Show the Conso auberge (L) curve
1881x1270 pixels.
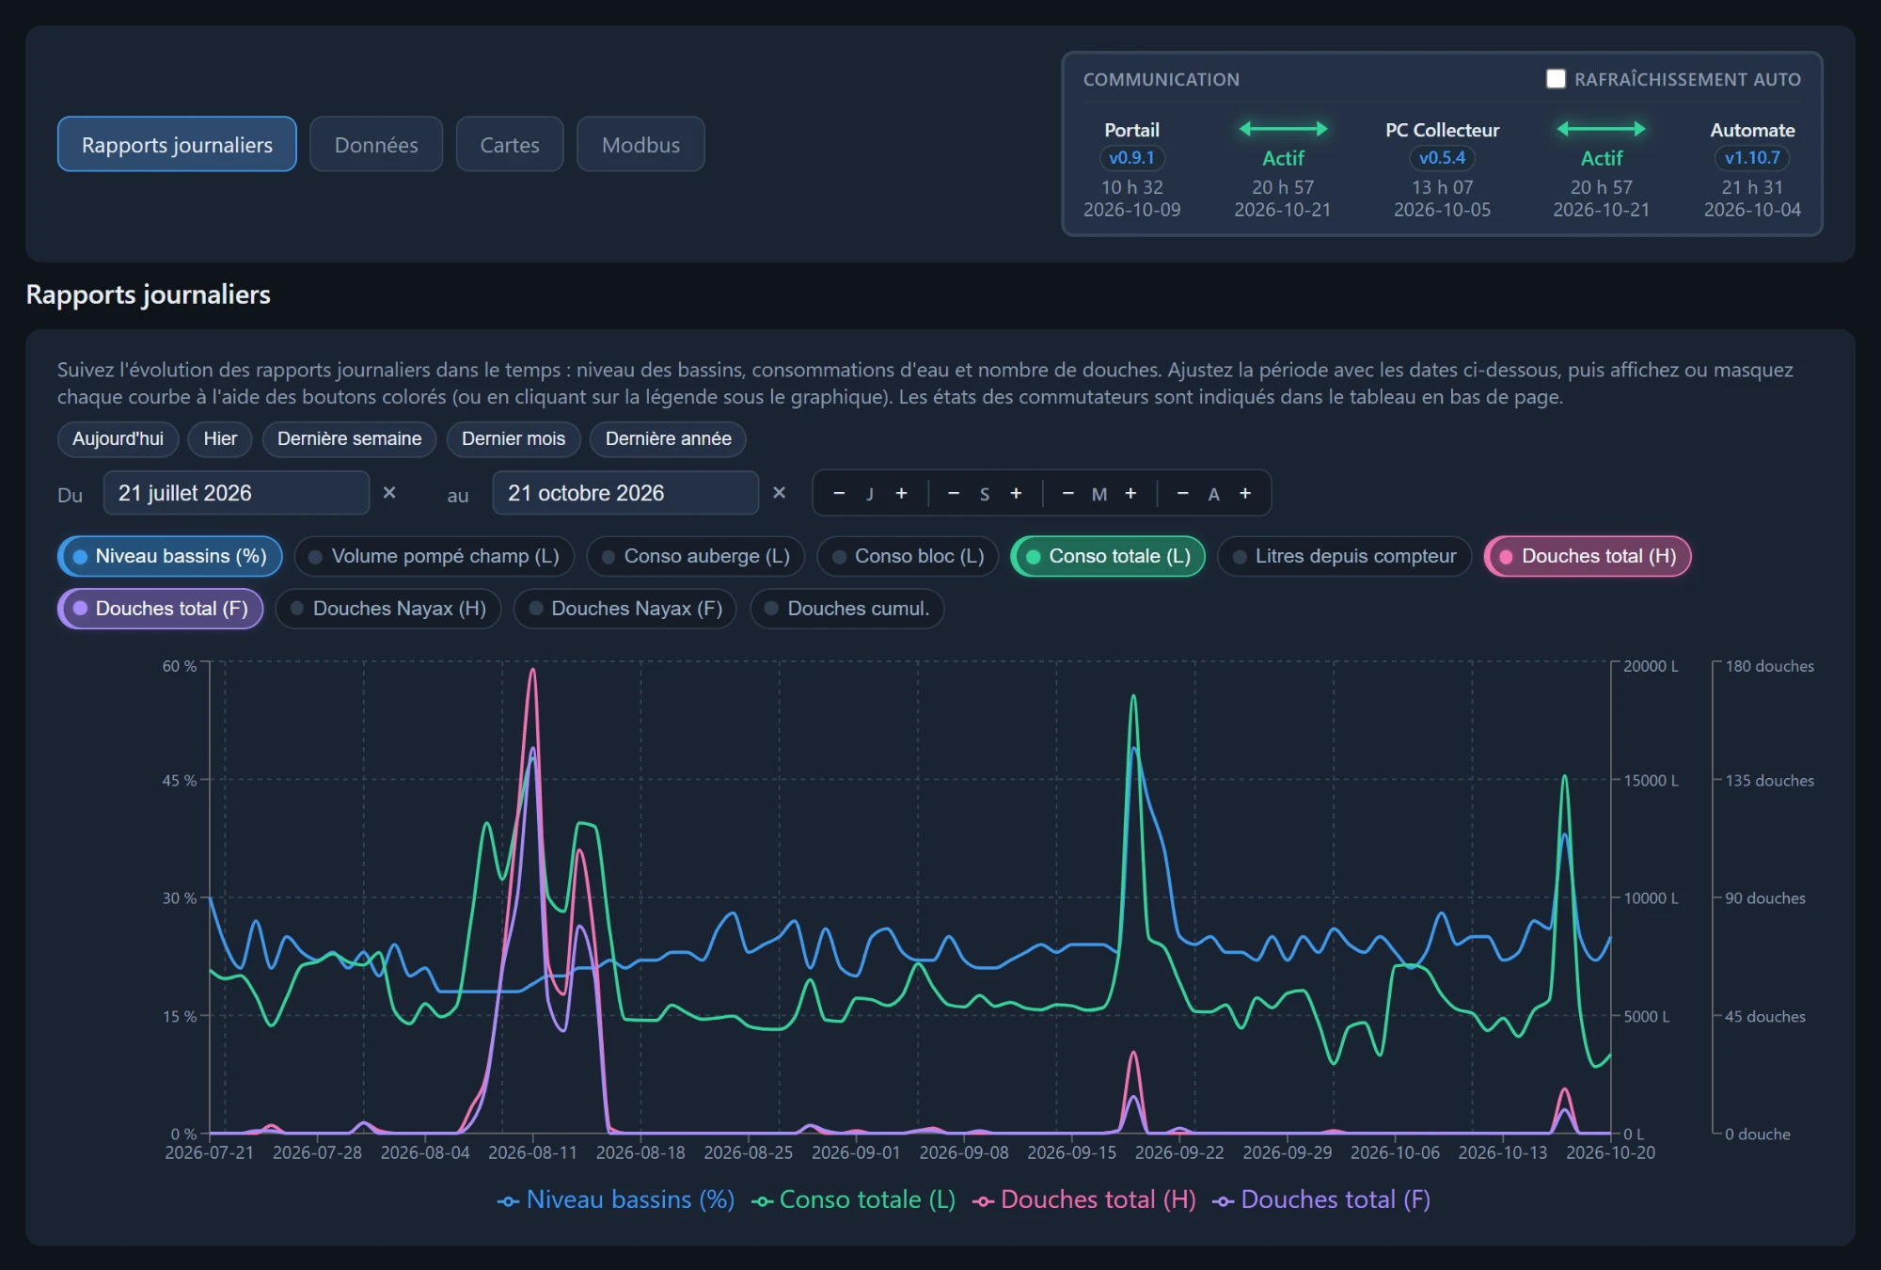695,556
